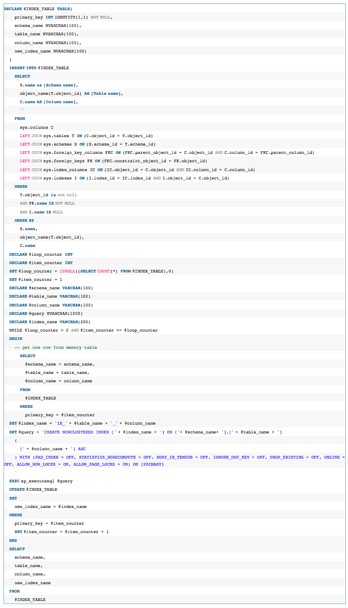This screenshot has width=348, height=608.
Task: Click the SET @index_name = 'IX_' line
Action: 82,423
